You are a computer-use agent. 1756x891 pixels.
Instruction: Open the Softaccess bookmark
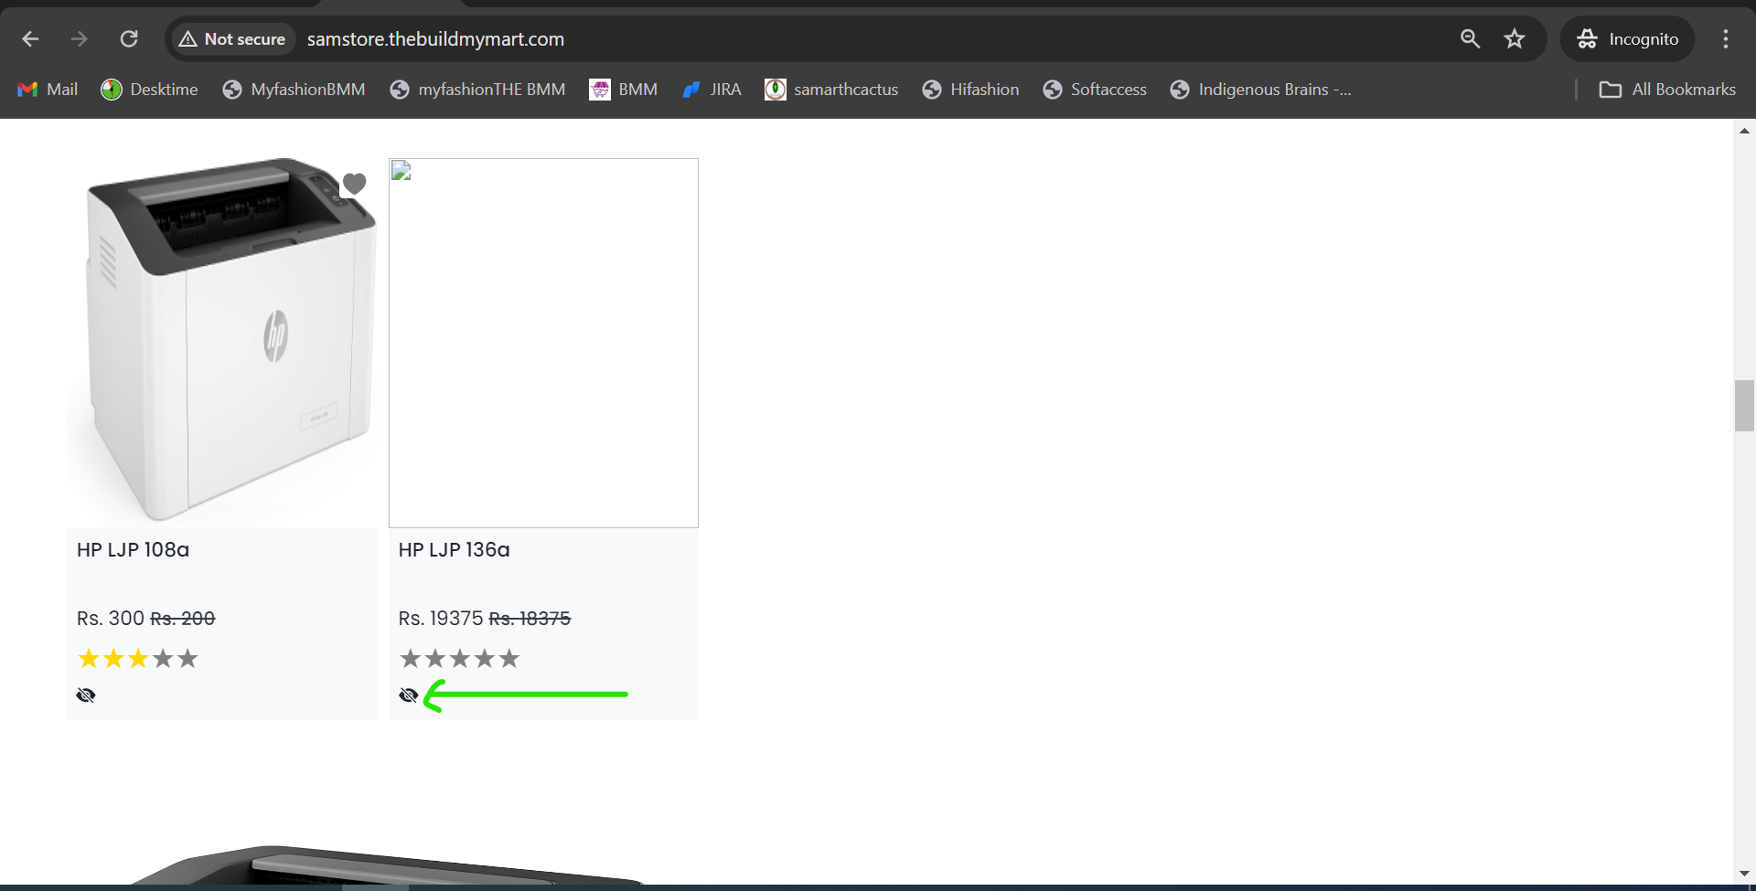[1095, 90]
